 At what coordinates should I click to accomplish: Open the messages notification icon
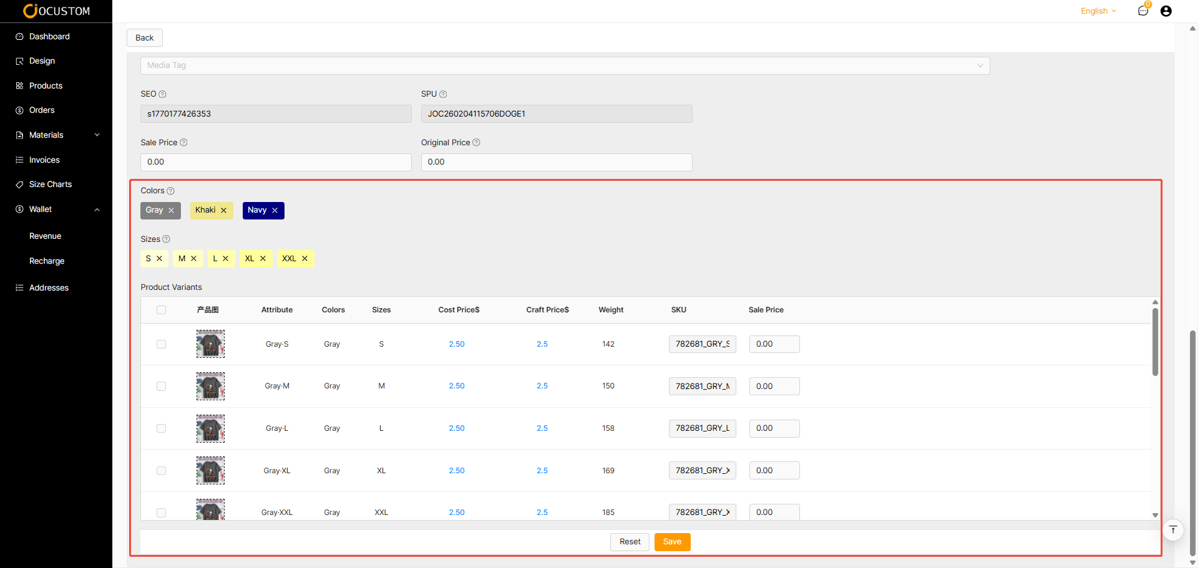(1142, 11)
